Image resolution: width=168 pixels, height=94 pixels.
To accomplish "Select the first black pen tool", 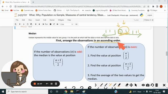I will coord(101,85).
